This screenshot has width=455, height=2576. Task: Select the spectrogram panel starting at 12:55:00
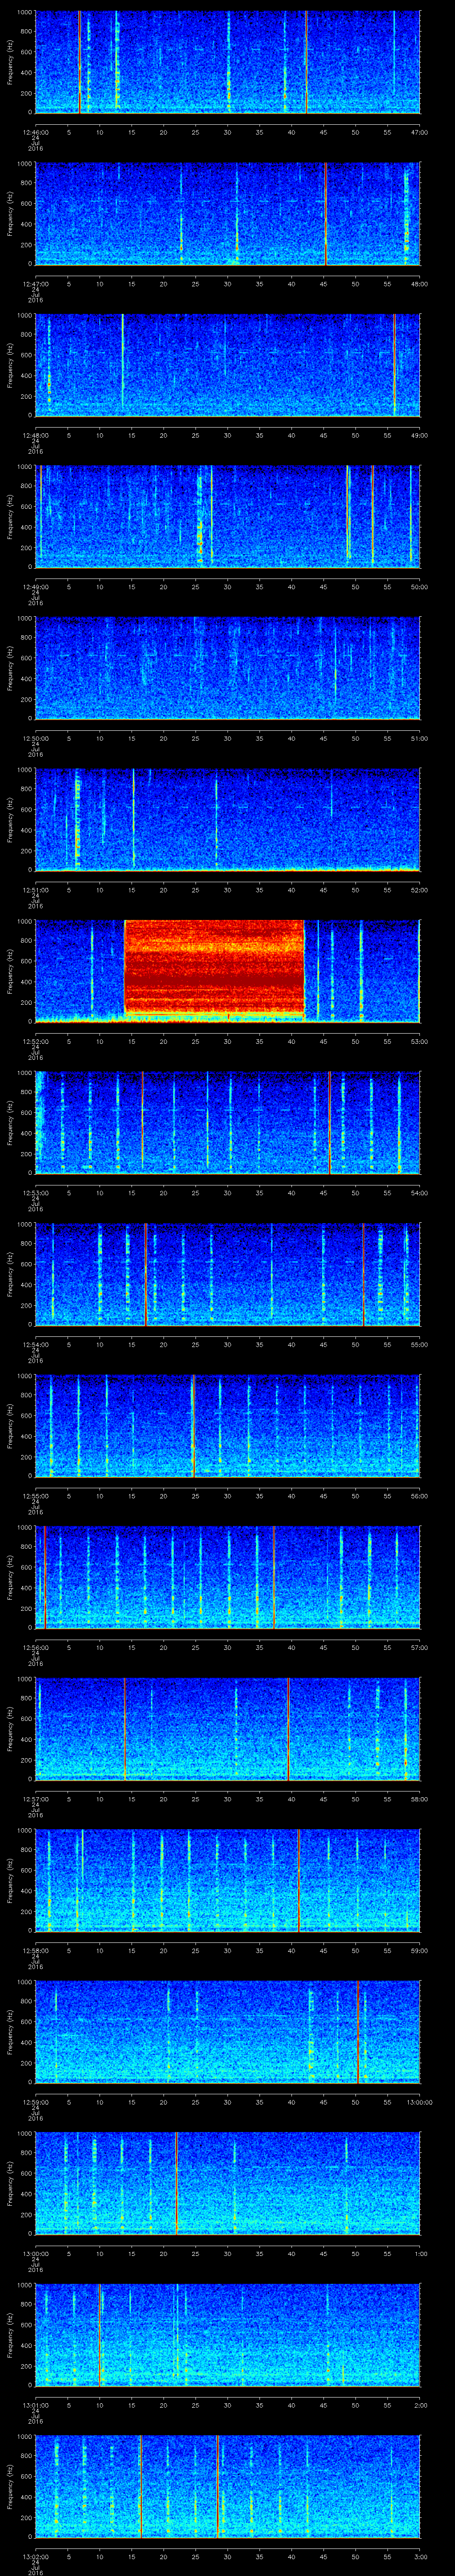pos(228,1426)
